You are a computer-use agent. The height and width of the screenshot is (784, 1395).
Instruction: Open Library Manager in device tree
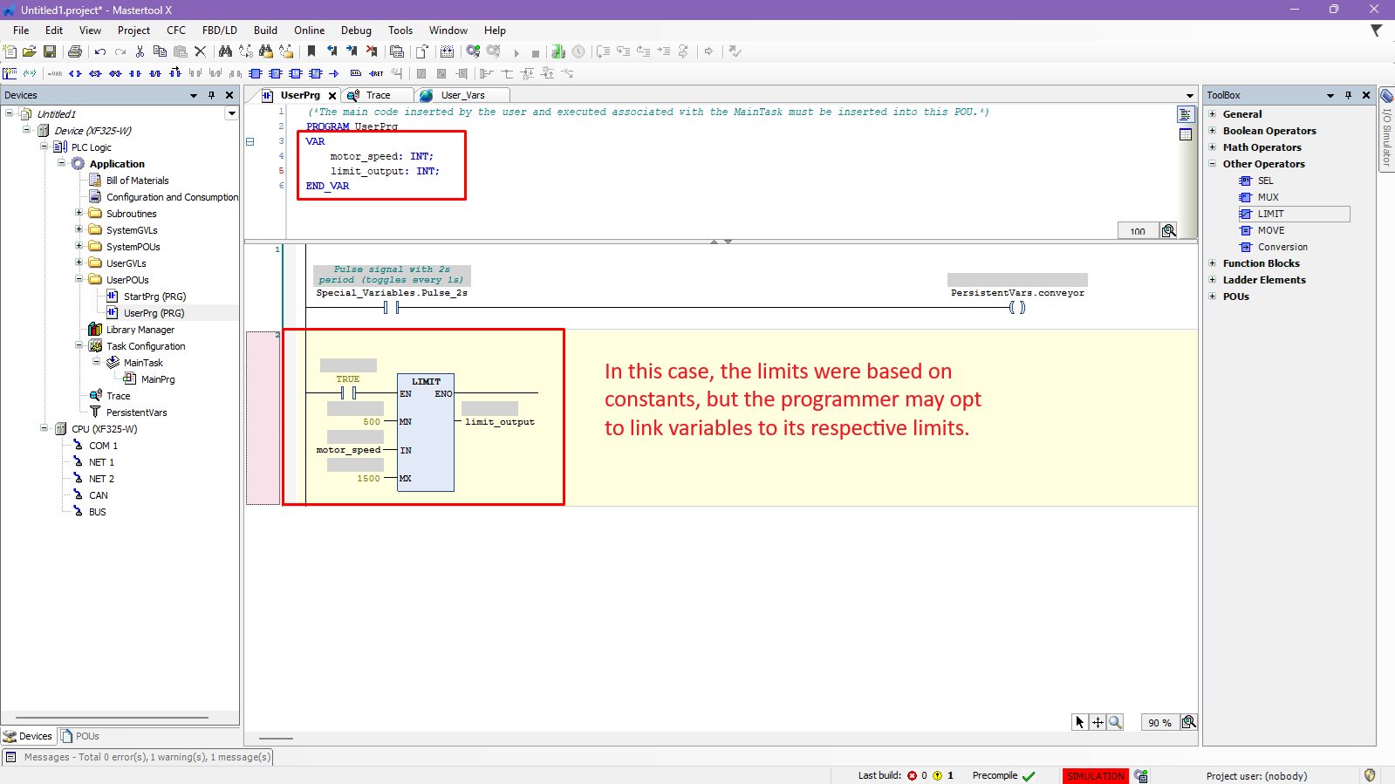(x=140, y=330)
